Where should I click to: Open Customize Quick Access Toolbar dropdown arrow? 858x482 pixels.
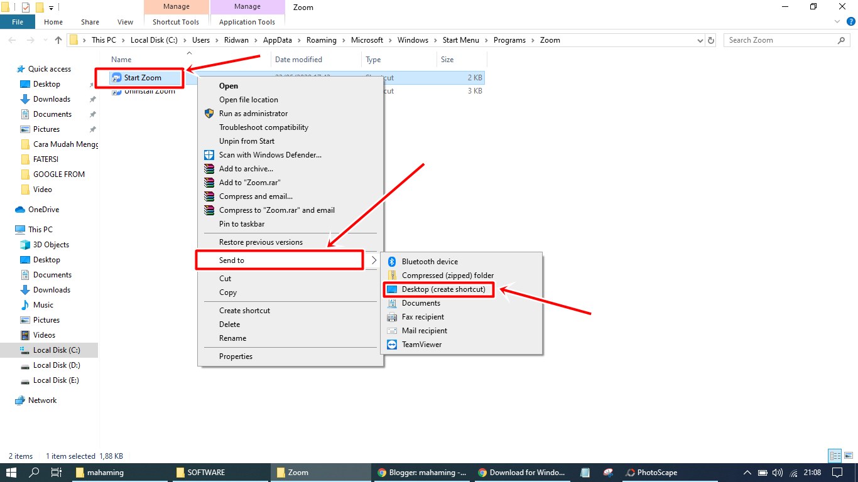tap(52, 8)
